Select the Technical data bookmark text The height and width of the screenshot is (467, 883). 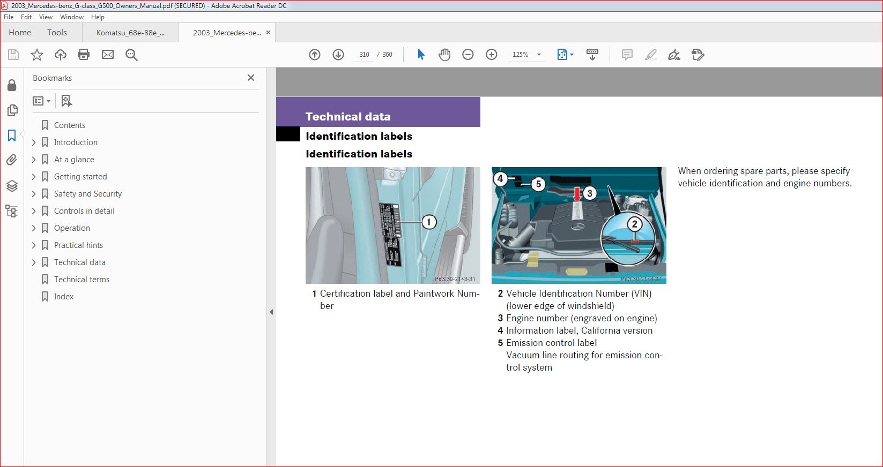coord(79,262)
